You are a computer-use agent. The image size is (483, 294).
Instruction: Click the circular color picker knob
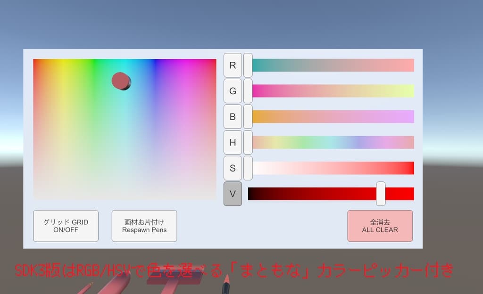click(122, 81)
